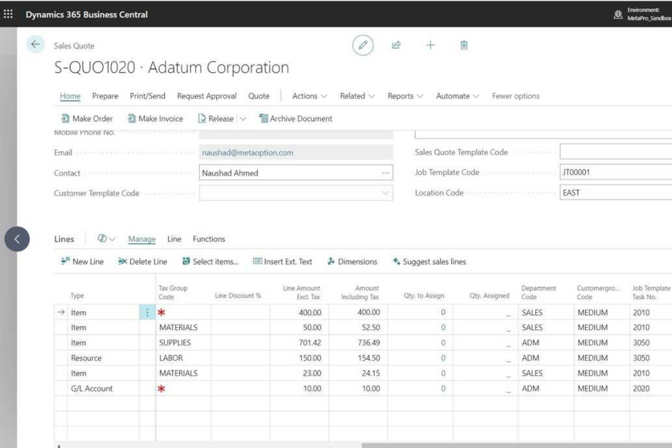Expand the Related menu

click(357, 96)
